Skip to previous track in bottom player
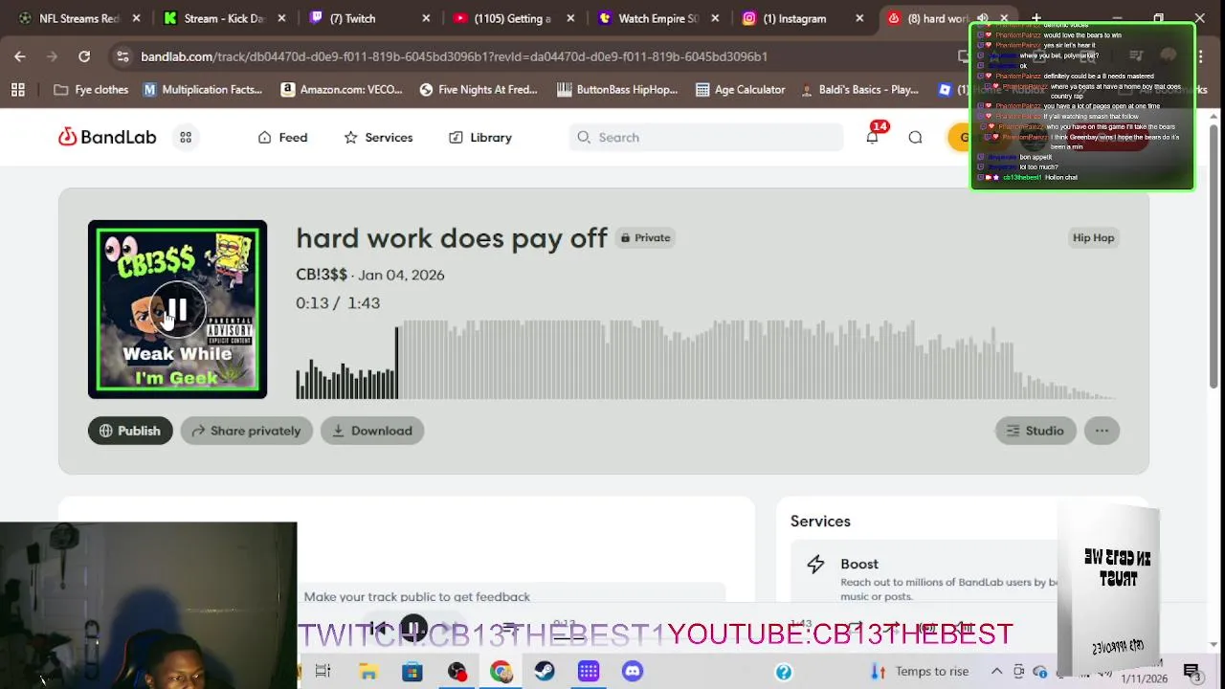 tap(380, 629)
